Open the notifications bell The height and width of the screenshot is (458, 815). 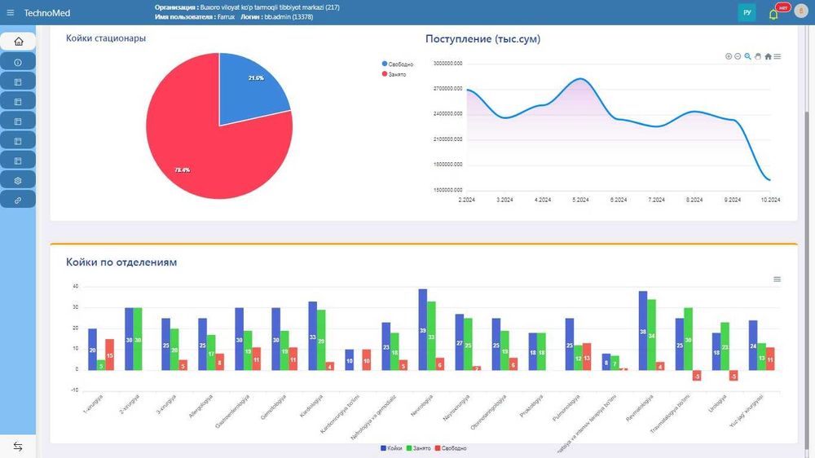[x=773, y=15]
